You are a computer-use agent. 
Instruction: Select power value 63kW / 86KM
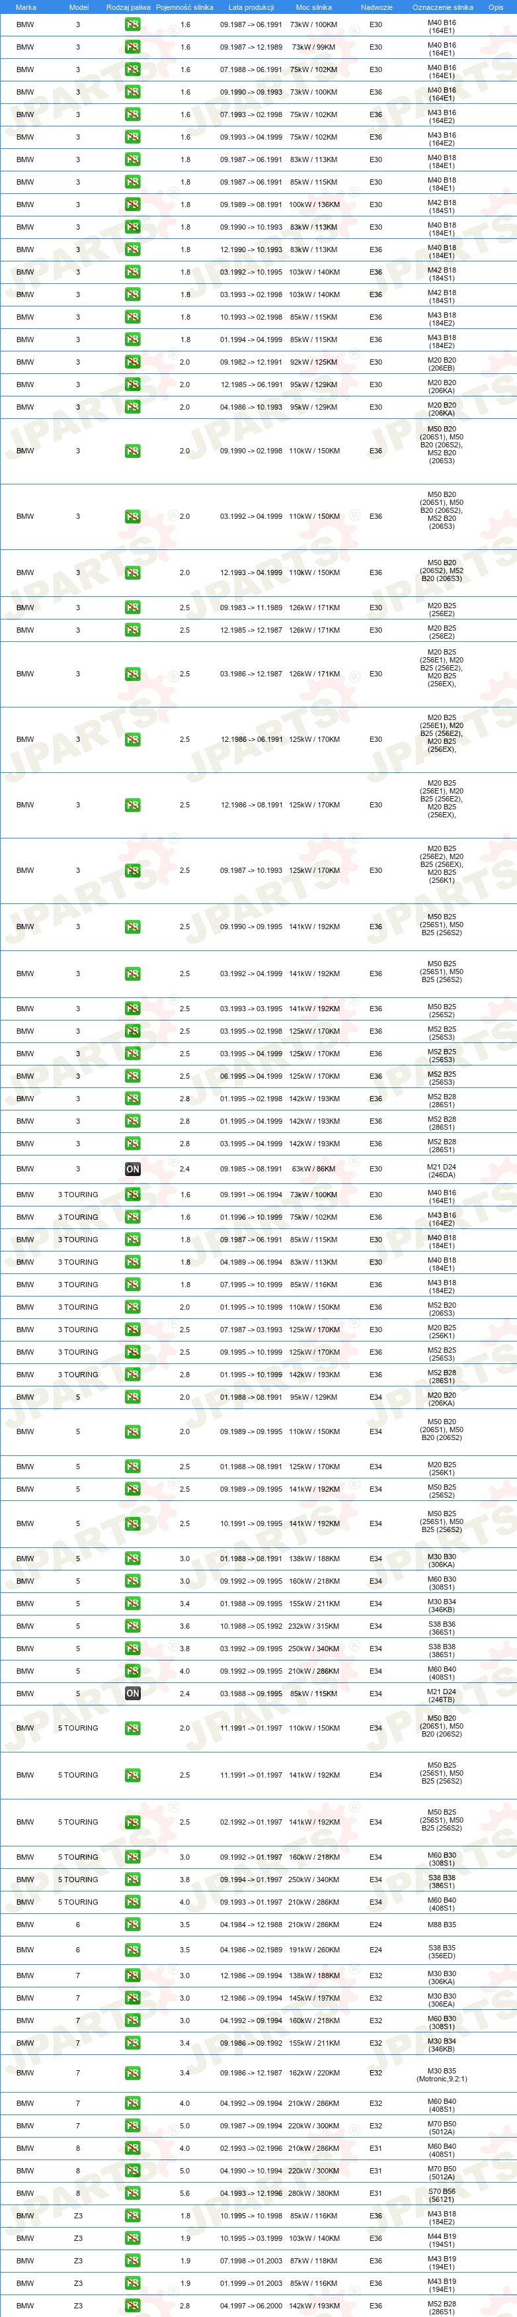point(314,1169)
